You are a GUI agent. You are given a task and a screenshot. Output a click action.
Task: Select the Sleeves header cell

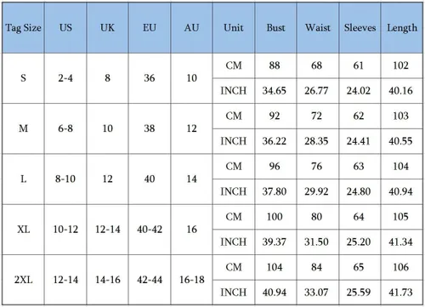[360, 28]
